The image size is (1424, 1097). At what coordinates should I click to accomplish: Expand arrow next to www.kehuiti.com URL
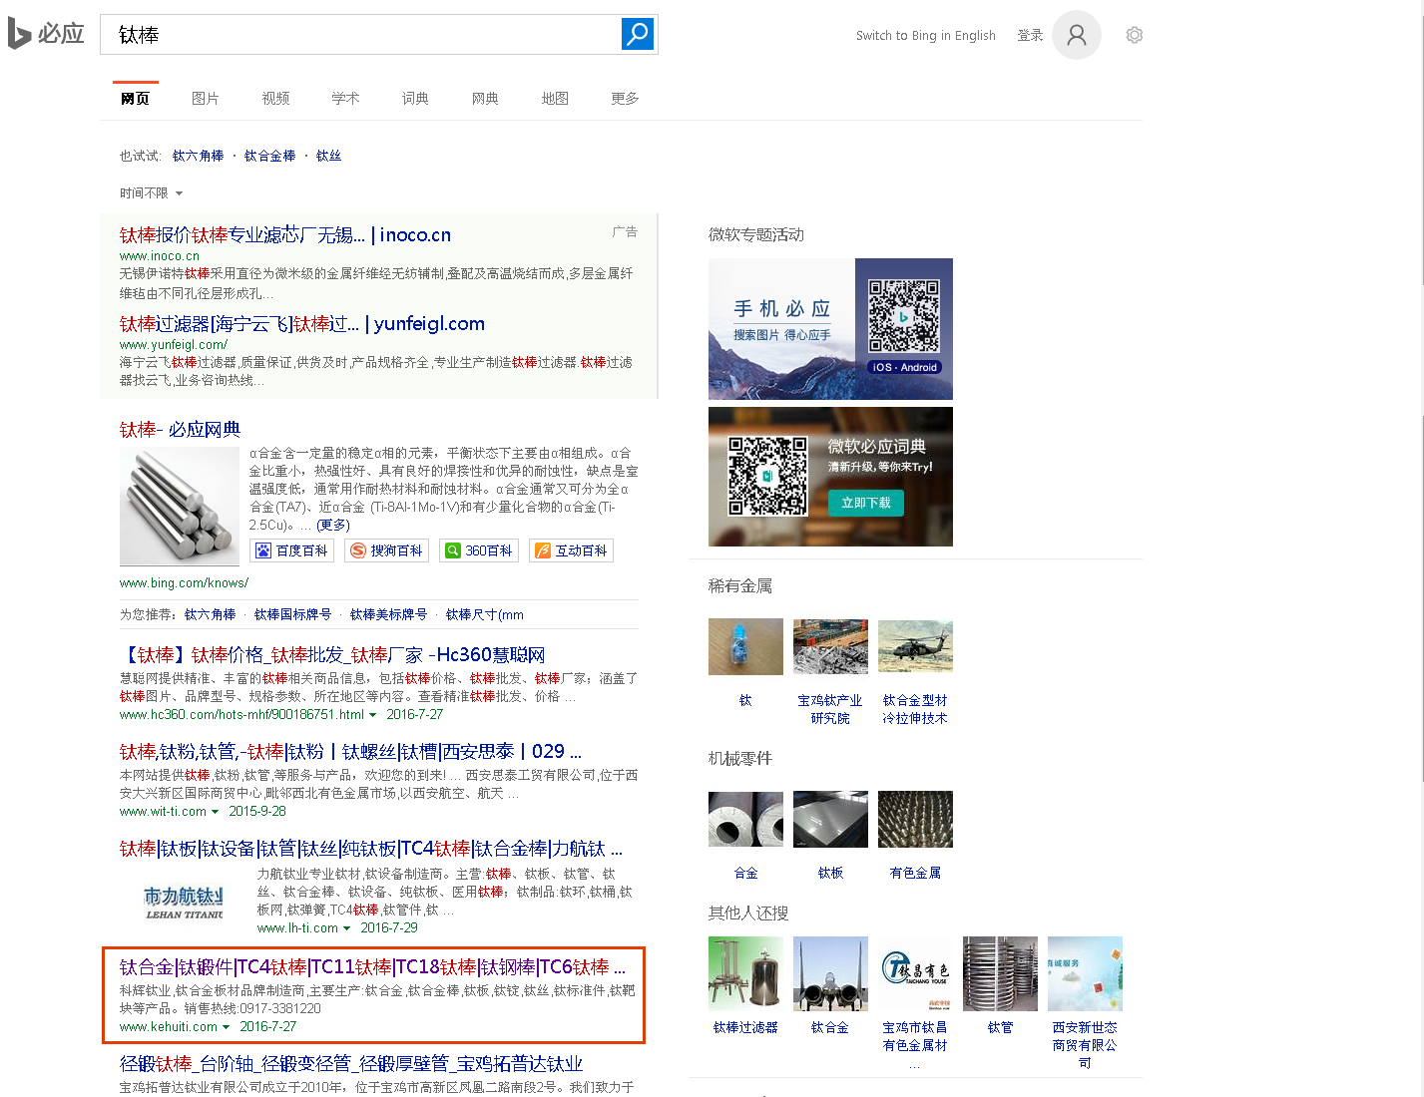tap(226, 1027)
